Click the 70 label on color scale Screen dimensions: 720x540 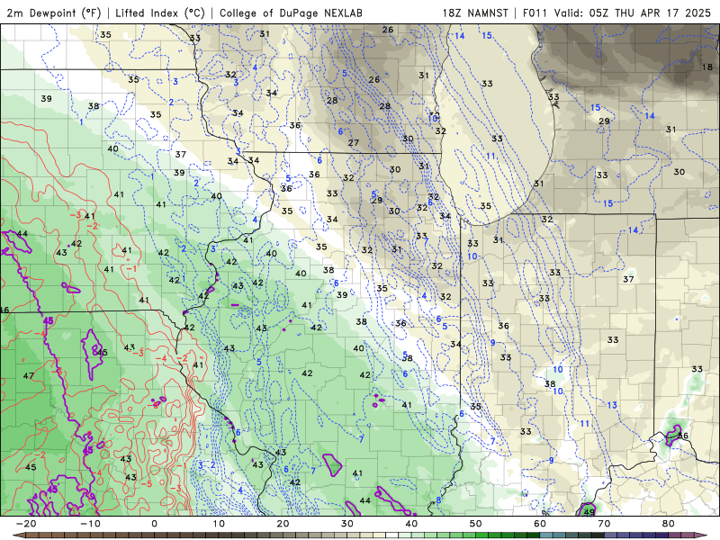click(604, 524)
